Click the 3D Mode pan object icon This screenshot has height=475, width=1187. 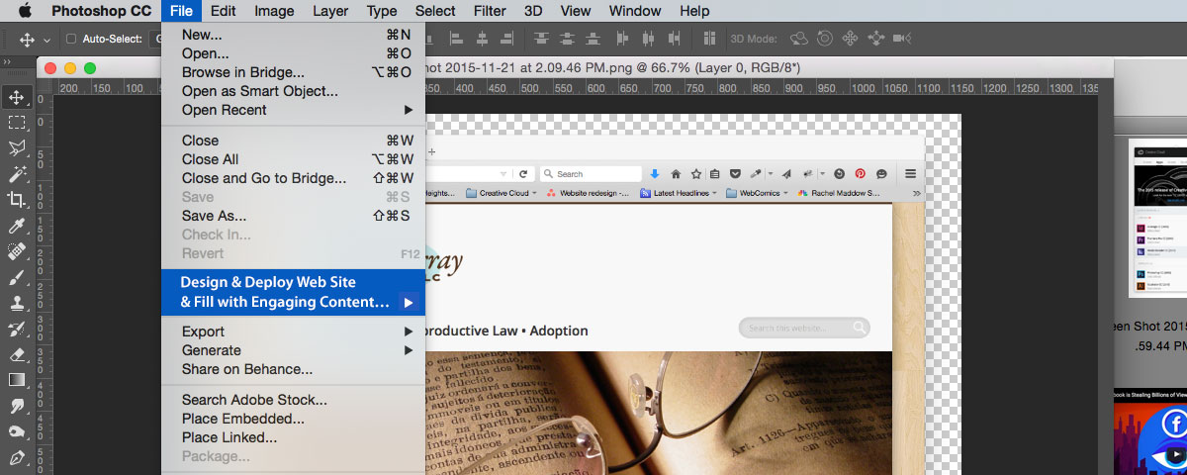[850, 39]
